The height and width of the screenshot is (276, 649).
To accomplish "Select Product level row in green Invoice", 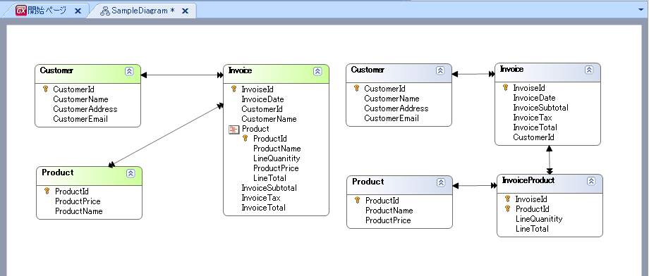I will point(255,129).
